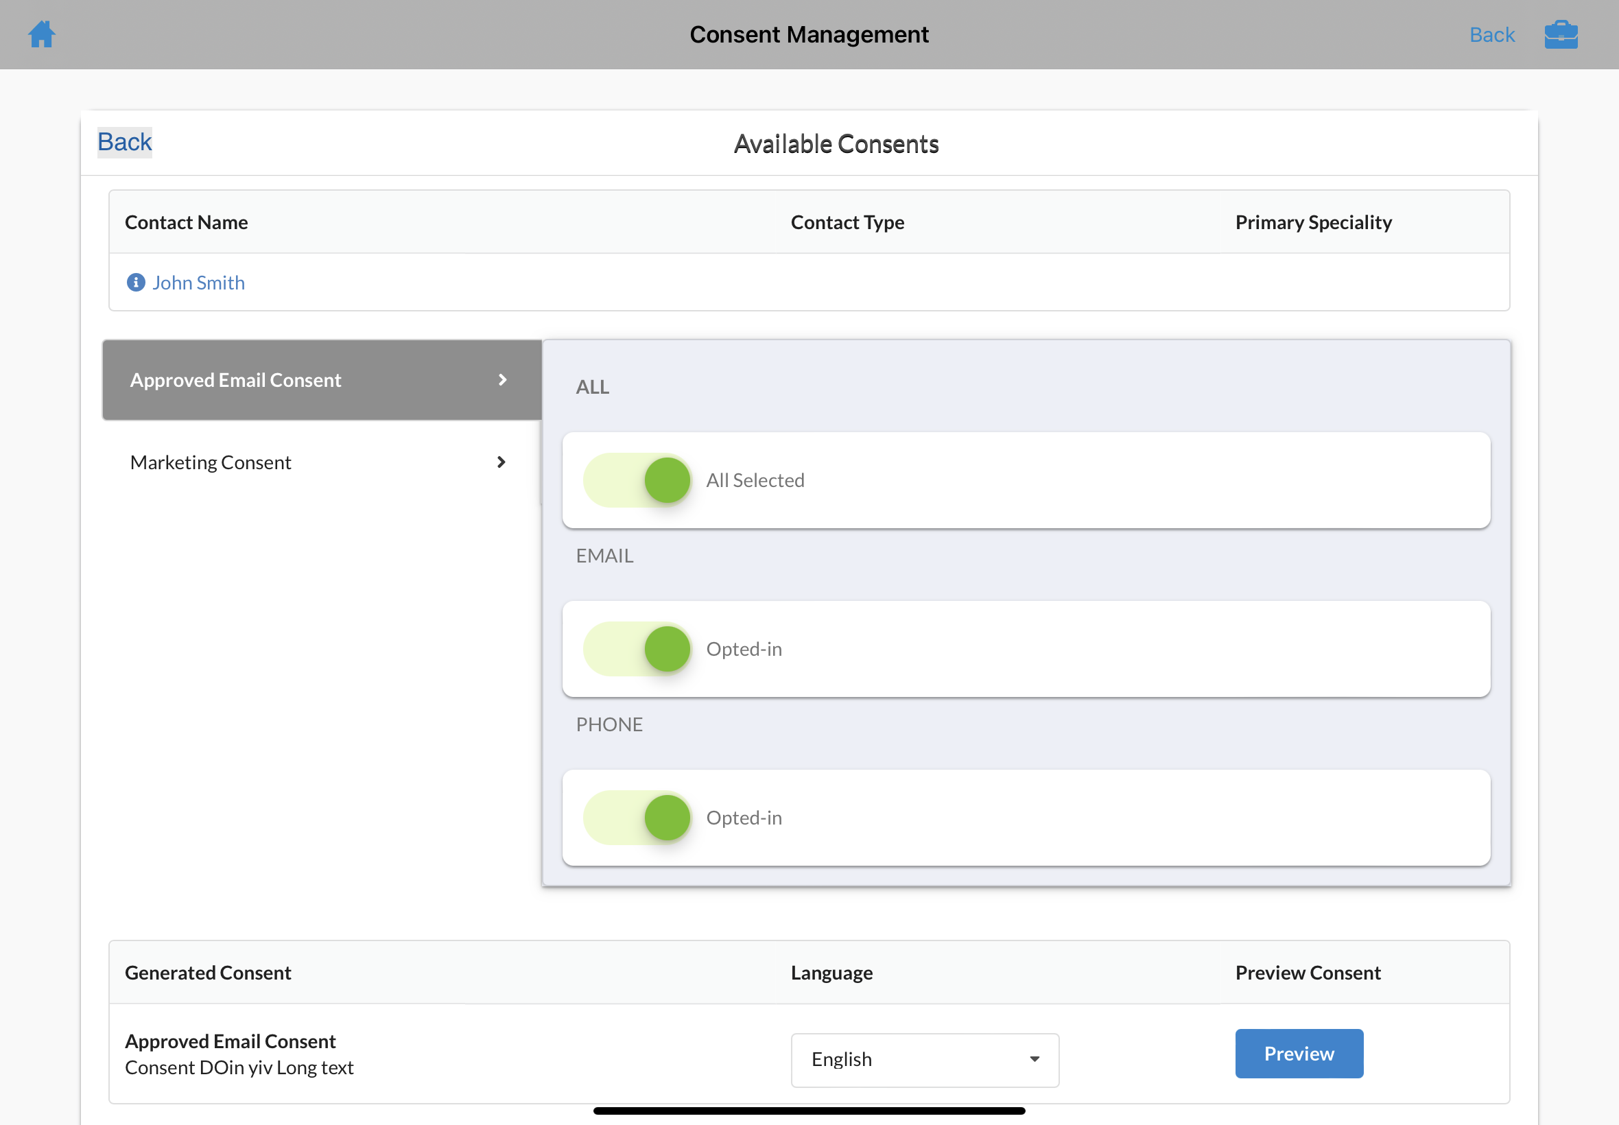1619x1125 pixels.
Task: Click Back beside Available Consents title
Action: click(x=125, y=143)
